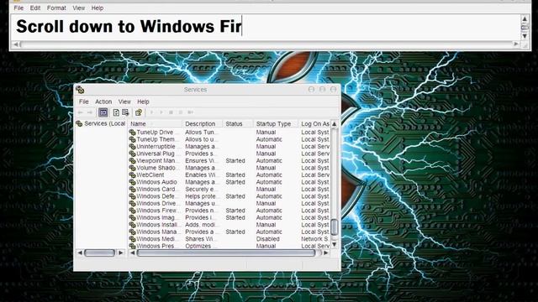Viewport: 538px width, 302px height.
Task: Select the 'Windows Imag' service name
Action: coord(157,218)
